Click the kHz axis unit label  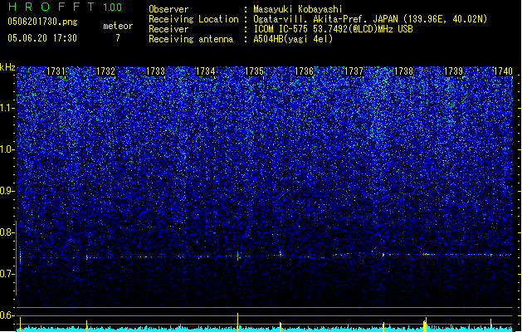[x=7, y=67]
